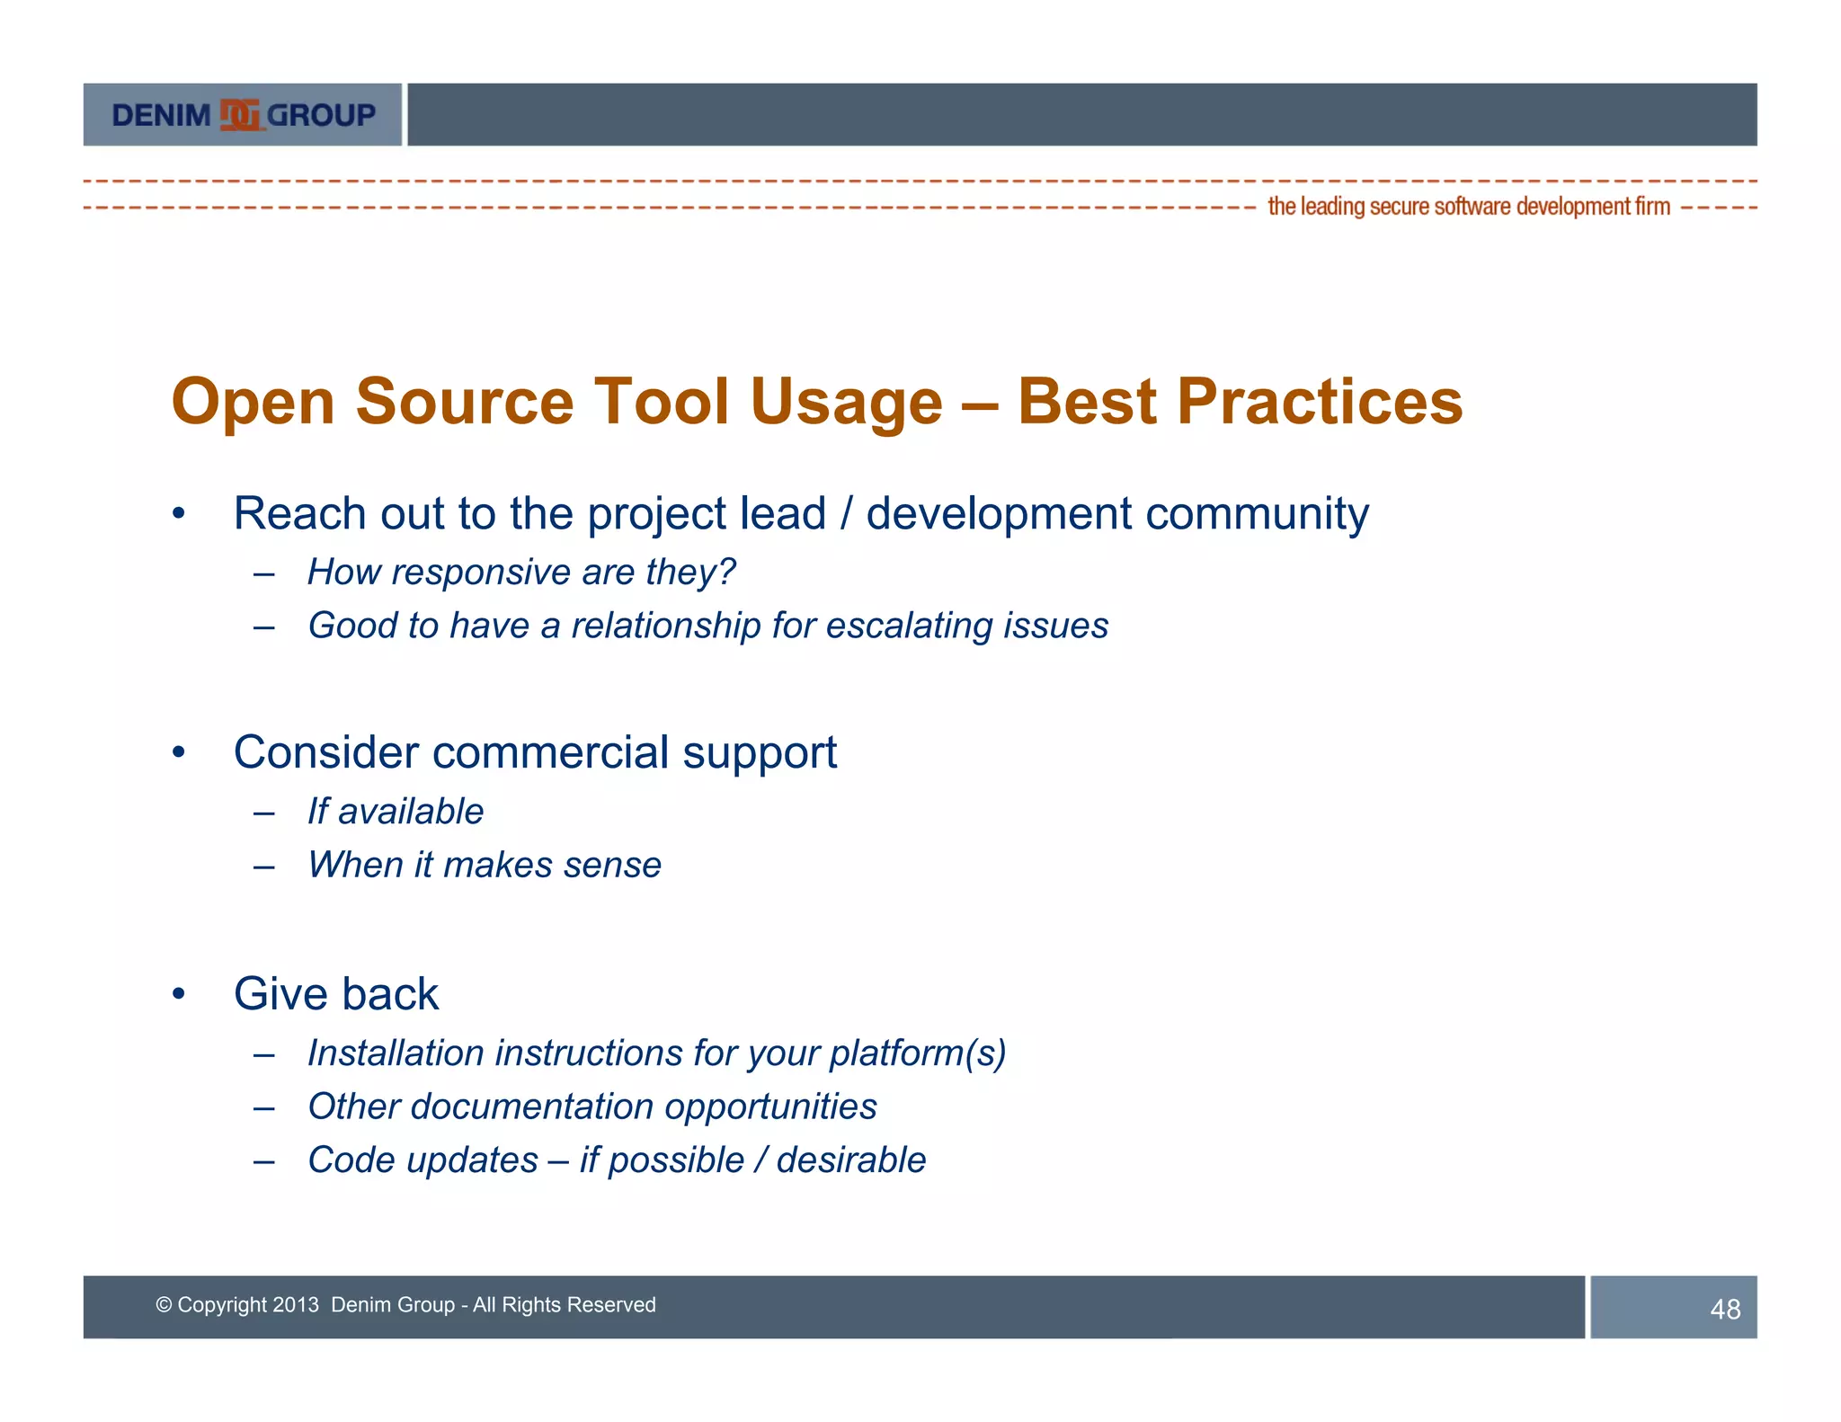Click the 'Best Practices' part of the title
Image resolution: width=1841 pixels, height=1422 pixels.
(1239, 402)
